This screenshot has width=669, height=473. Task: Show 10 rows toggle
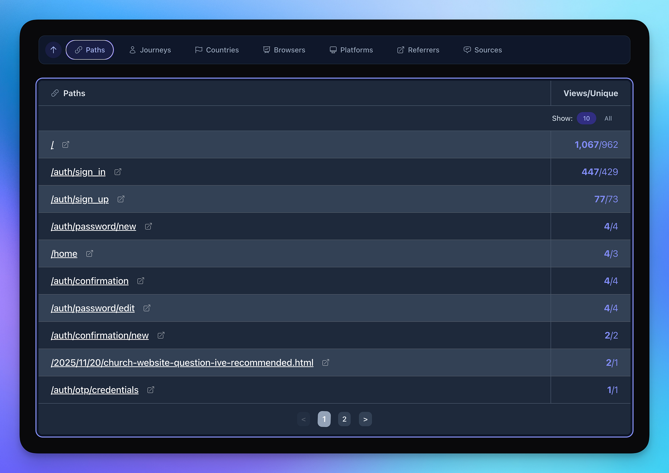click(586, 118)
